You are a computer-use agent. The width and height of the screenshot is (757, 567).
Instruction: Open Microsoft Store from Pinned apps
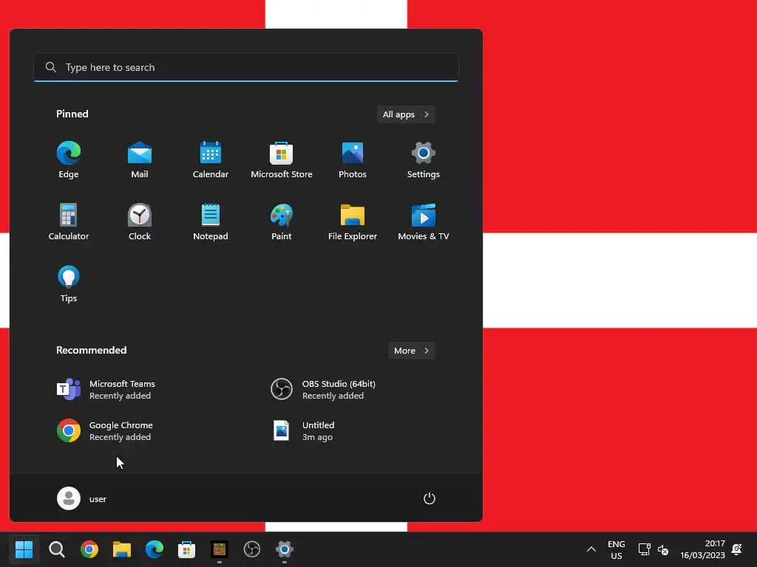[282, 160]
